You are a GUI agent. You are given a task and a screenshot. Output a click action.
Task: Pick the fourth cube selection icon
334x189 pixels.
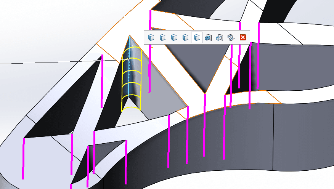click(x=185, y=37)
